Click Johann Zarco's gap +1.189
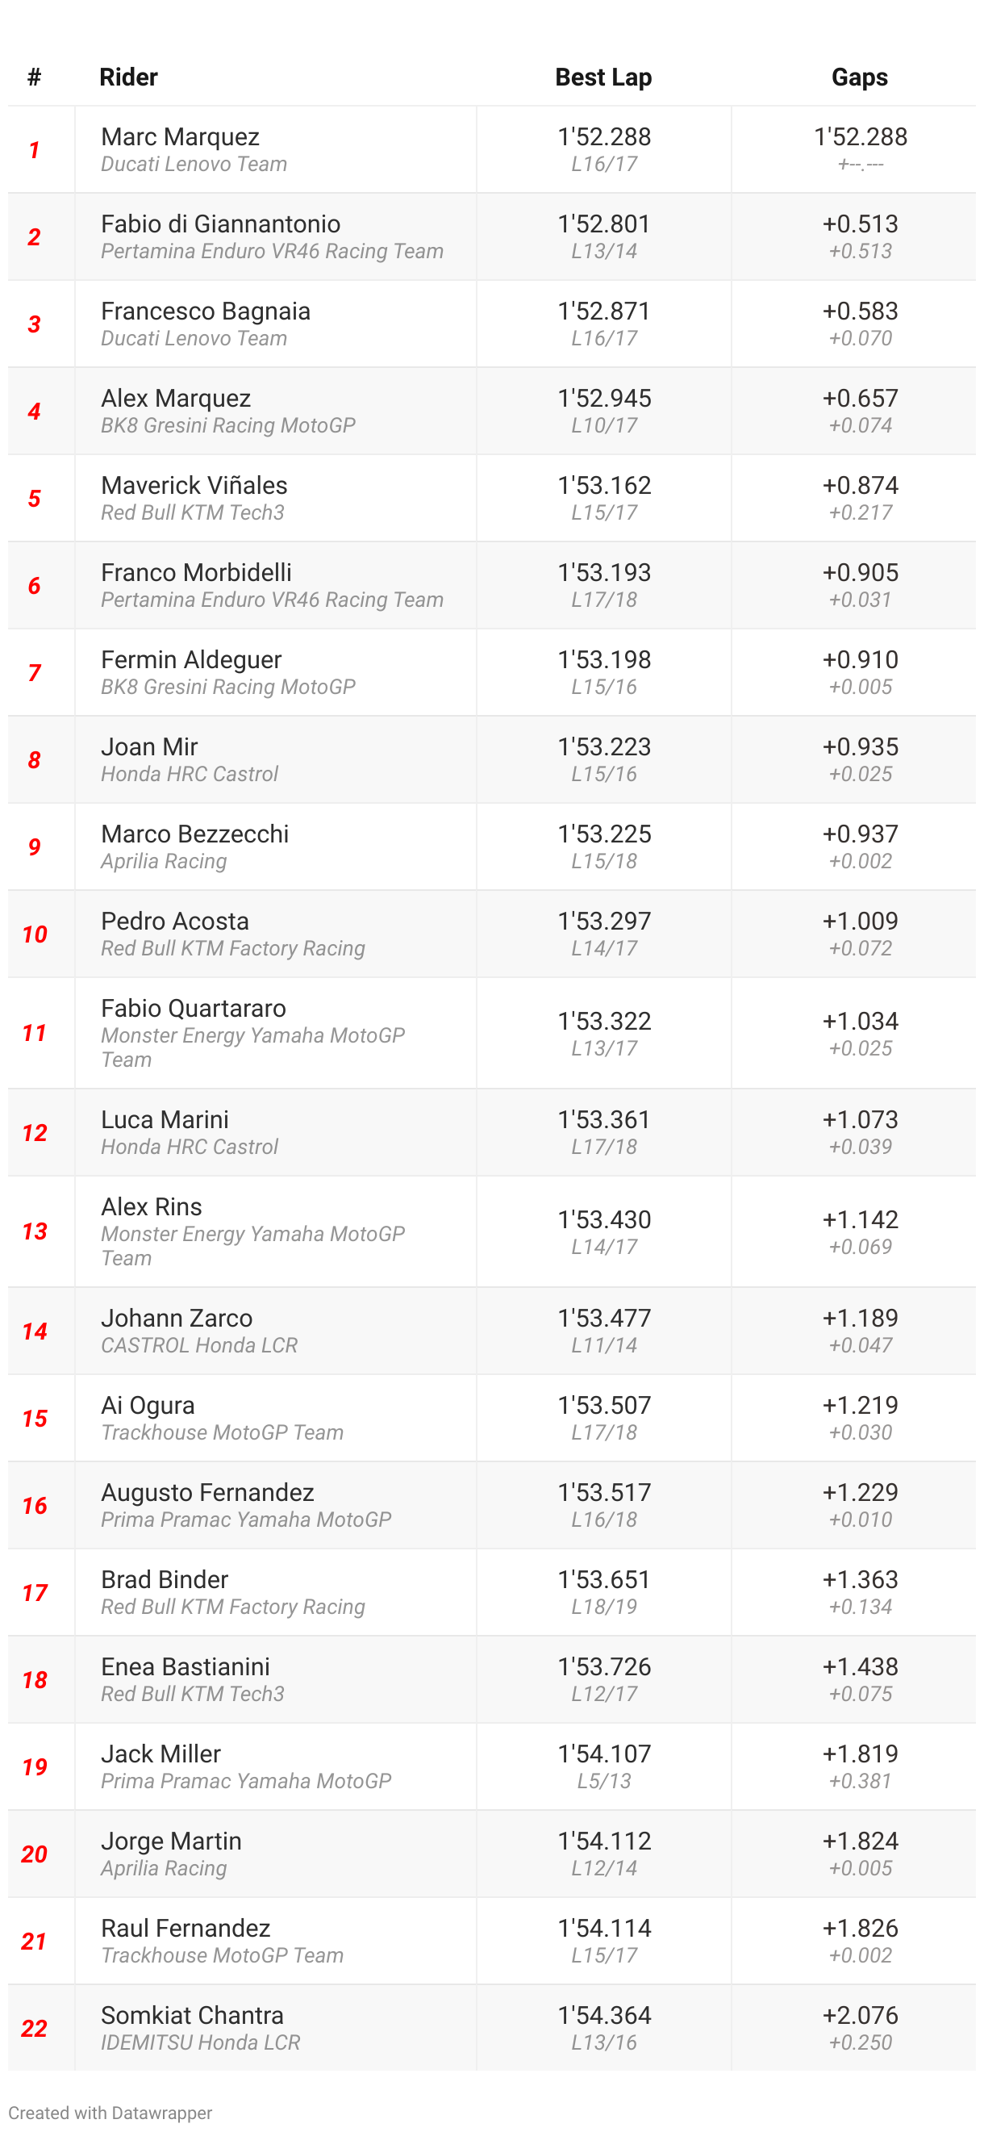 coord(860,1318)
